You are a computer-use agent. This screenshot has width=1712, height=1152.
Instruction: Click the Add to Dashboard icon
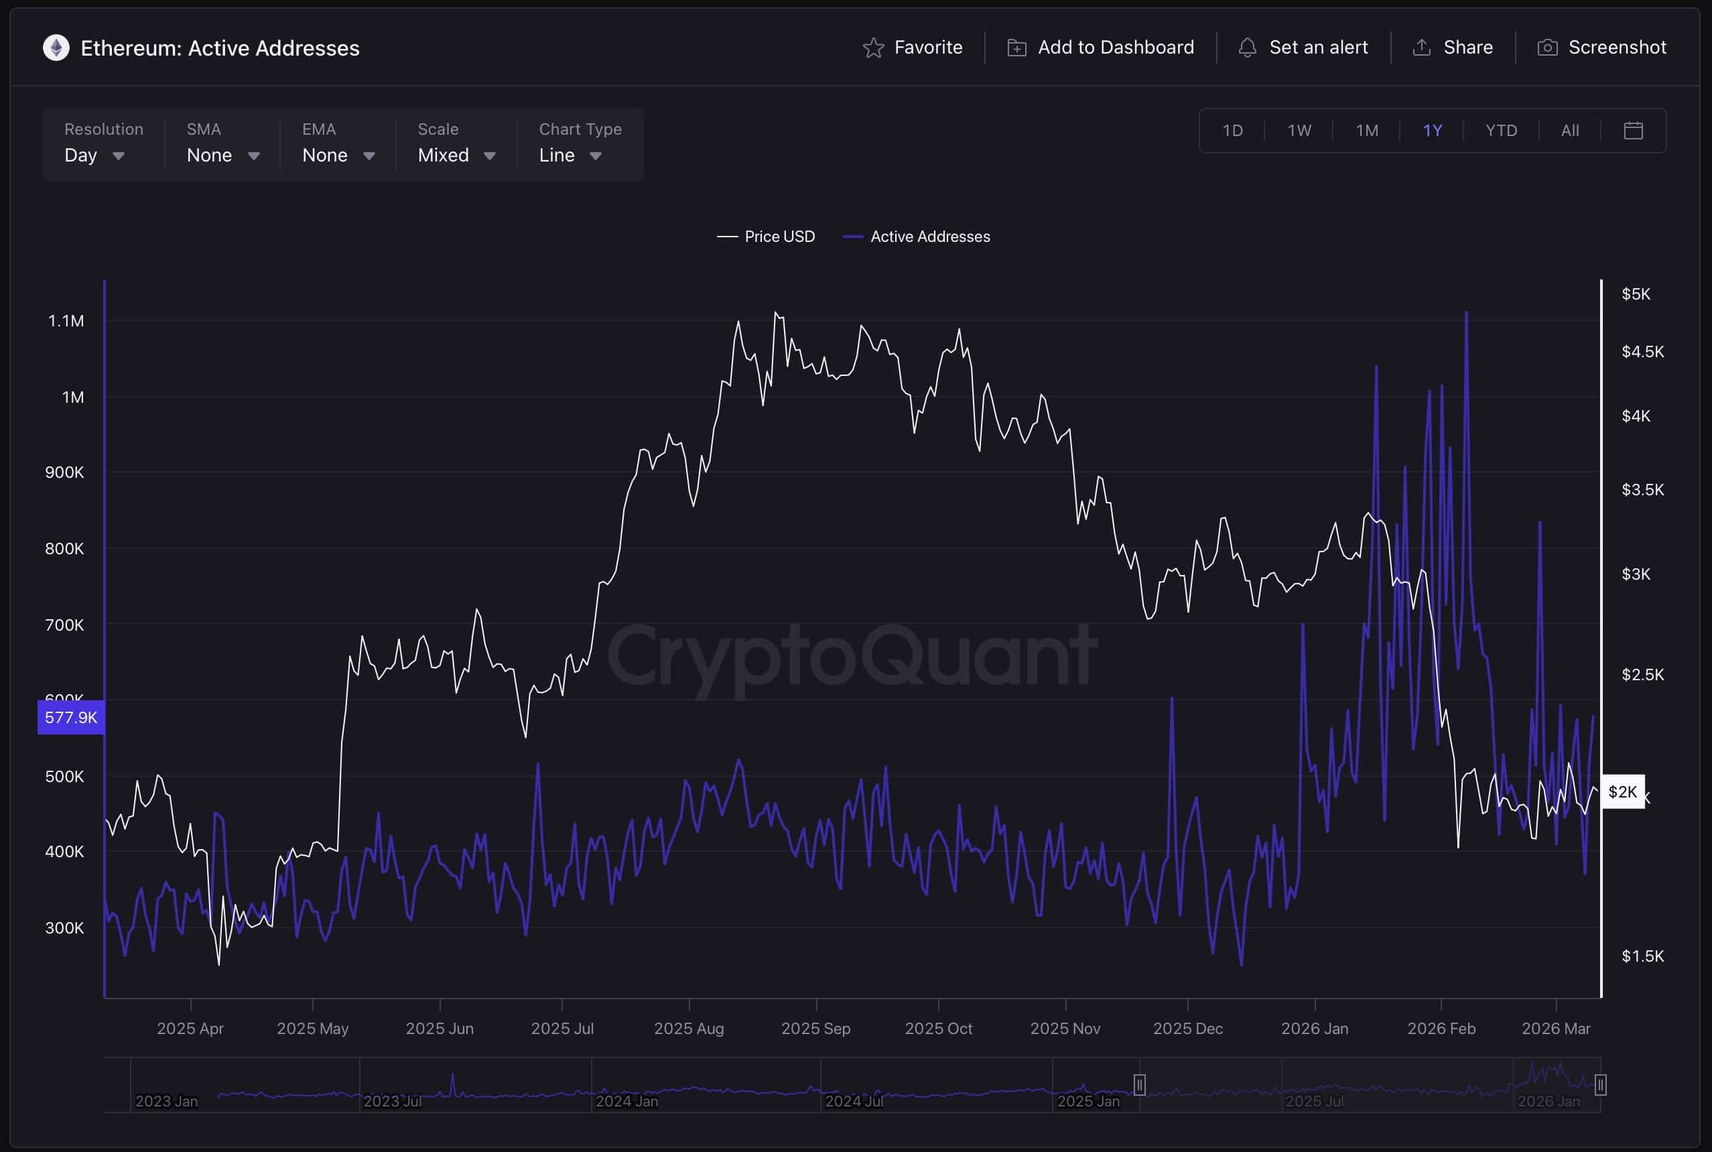[1016, 47]
